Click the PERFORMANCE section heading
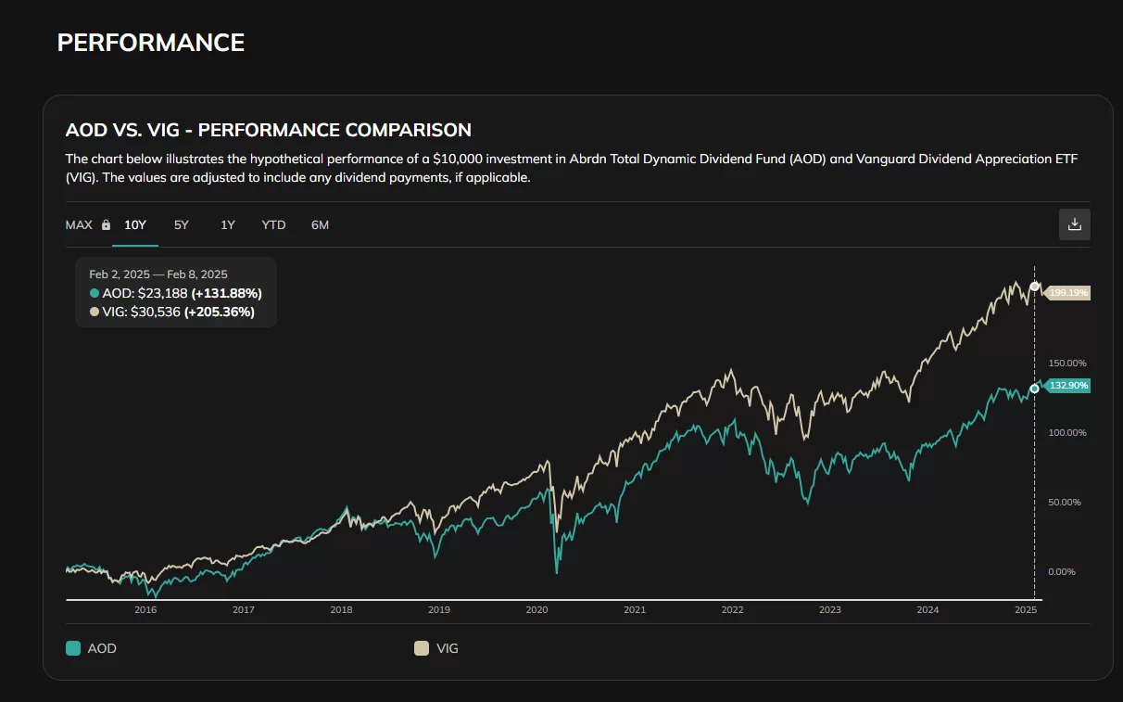This screenshot has height=702, width=1123. point(151,43)
